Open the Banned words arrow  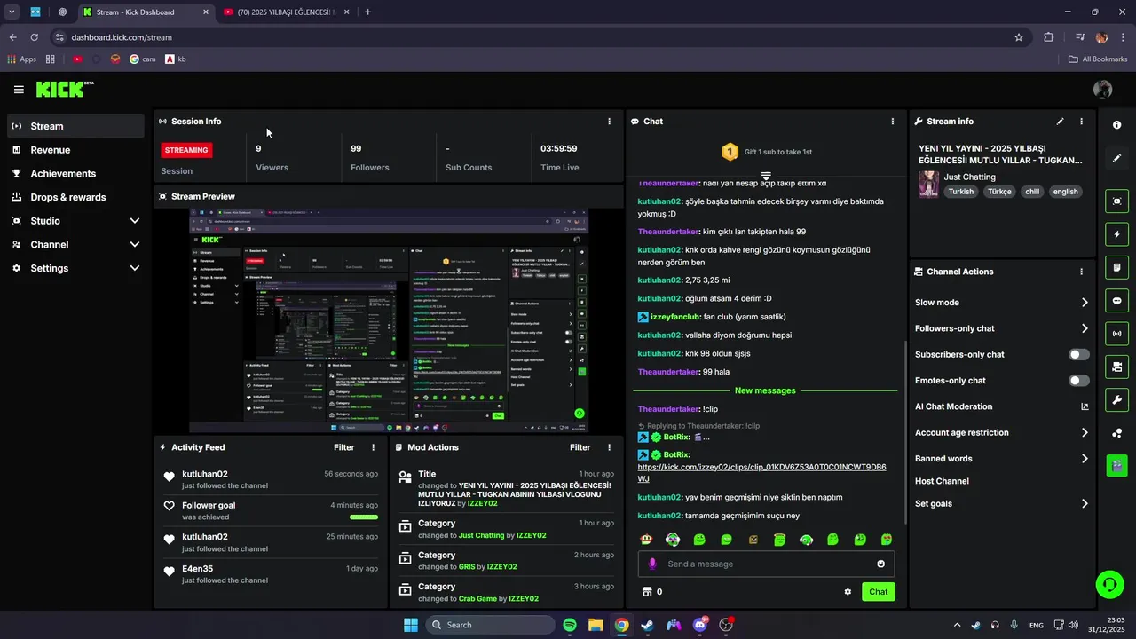point(1085,459)
